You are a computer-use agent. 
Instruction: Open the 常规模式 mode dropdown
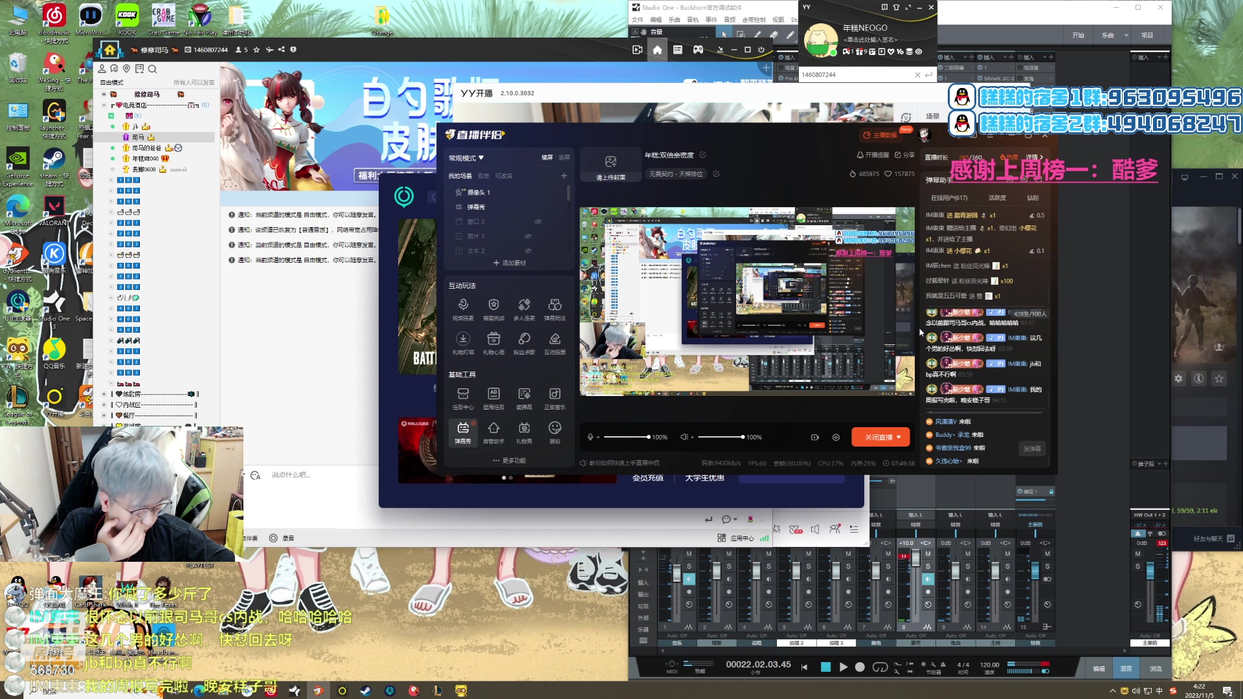[x=466, y=158]
